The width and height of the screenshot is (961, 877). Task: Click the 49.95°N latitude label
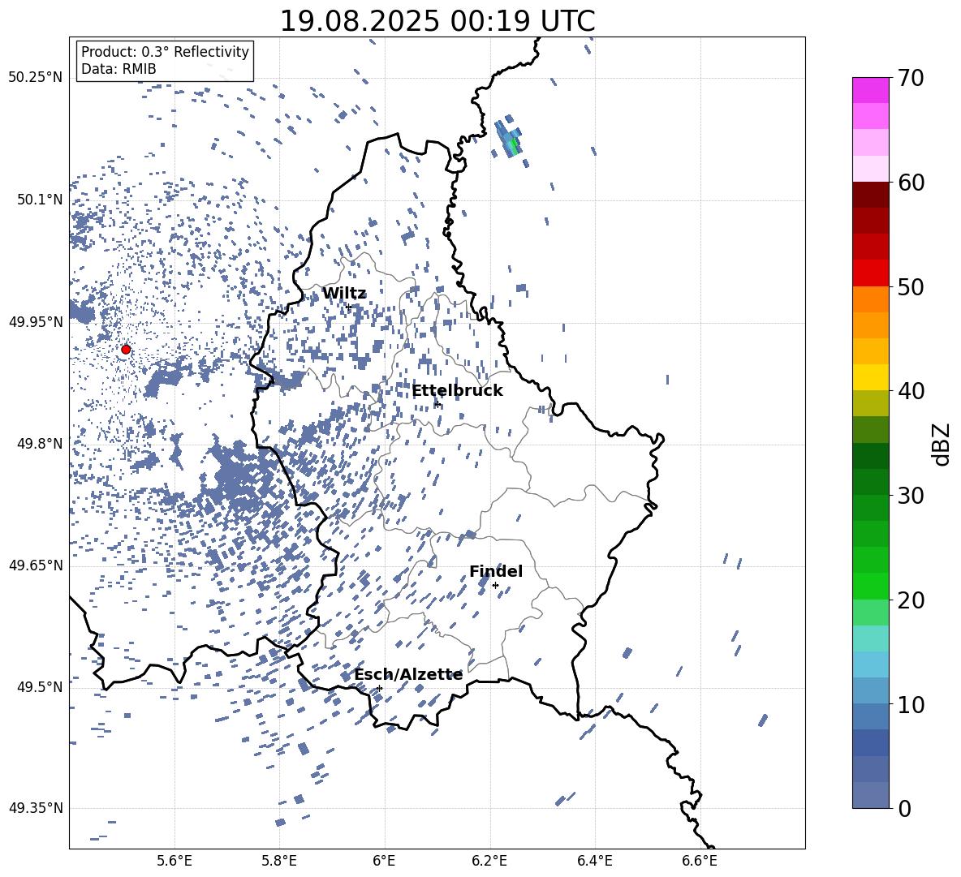(36, 322)
